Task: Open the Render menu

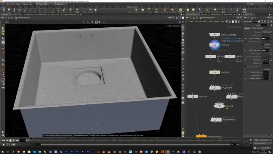Action: (x=12, y=4)
